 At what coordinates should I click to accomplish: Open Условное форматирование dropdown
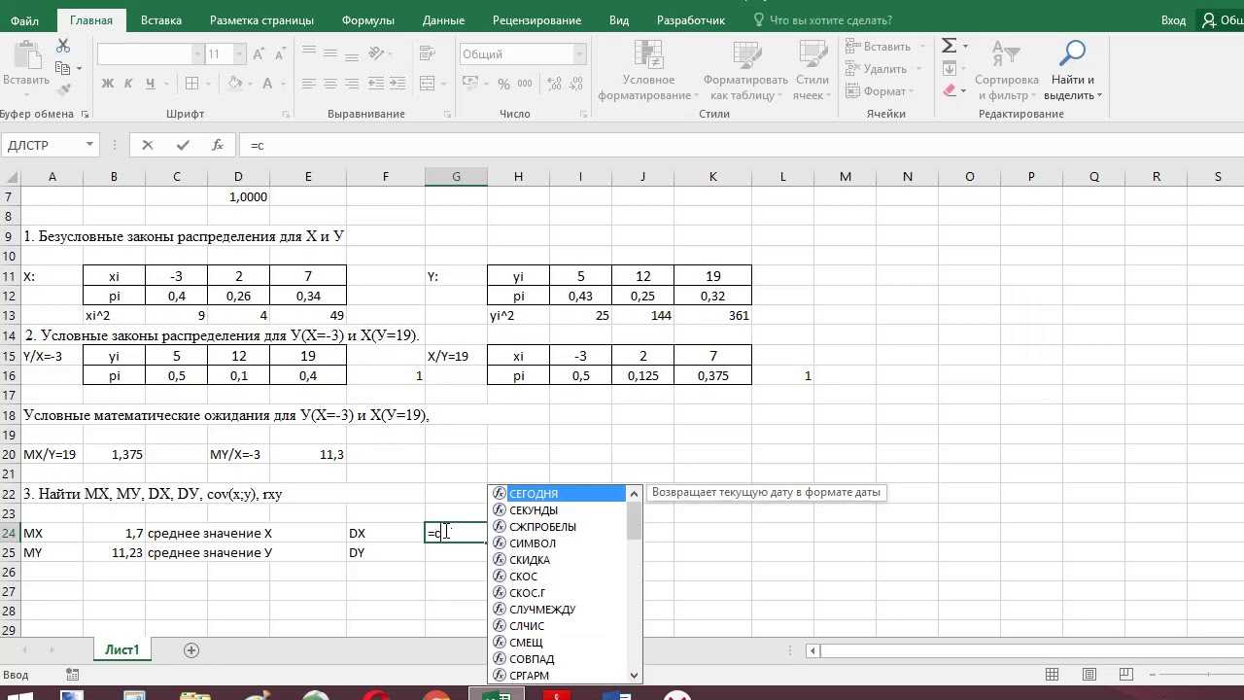(648, 70)
